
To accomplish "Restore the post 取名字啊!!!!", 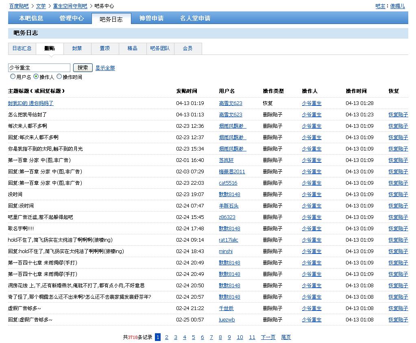I will (398, 229).
